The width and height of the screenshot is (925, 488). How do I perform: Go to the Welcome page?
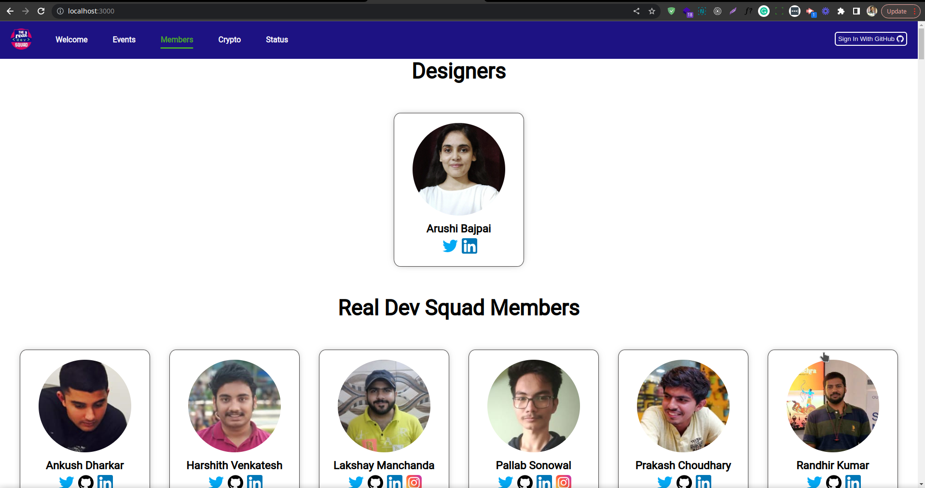click(71, 40)
